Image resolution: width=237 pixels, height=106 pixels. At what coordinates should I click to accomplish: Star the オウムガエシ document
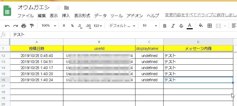coord(58,7)
